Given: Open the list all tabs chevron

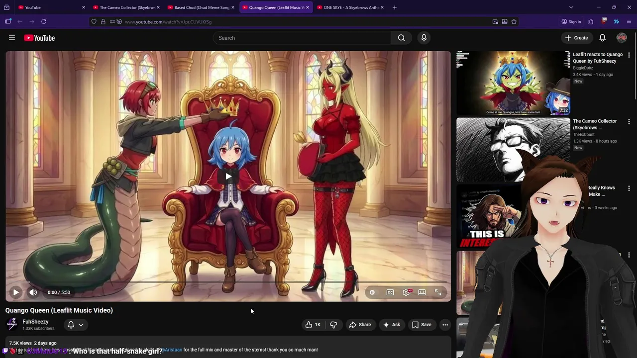Looking at the screenshot, I should [571, 7].
